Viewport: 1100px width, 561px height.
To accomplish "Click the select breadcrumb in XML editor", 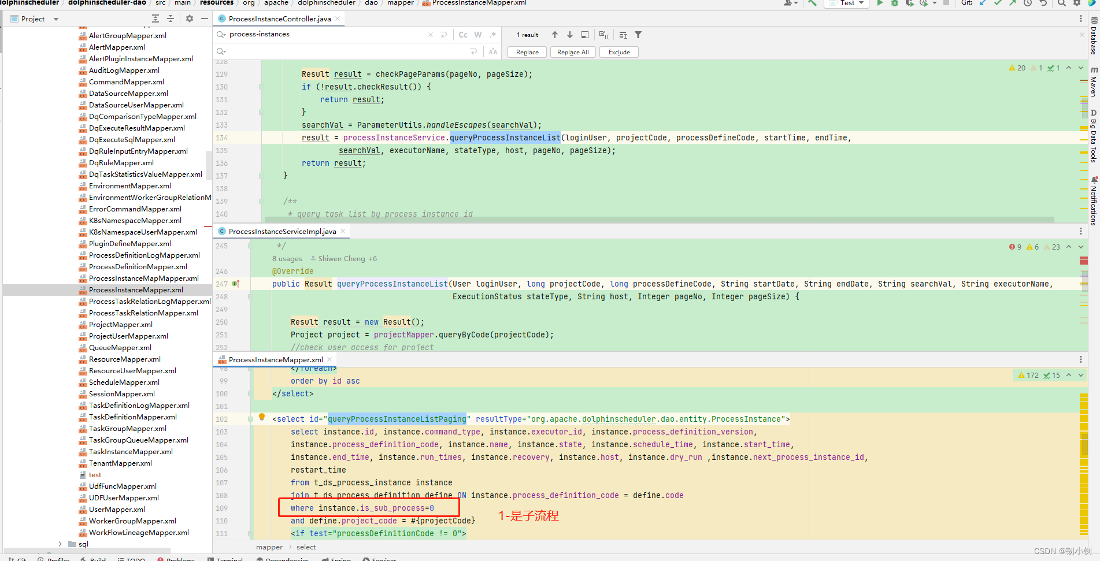I will coord(306,547).
